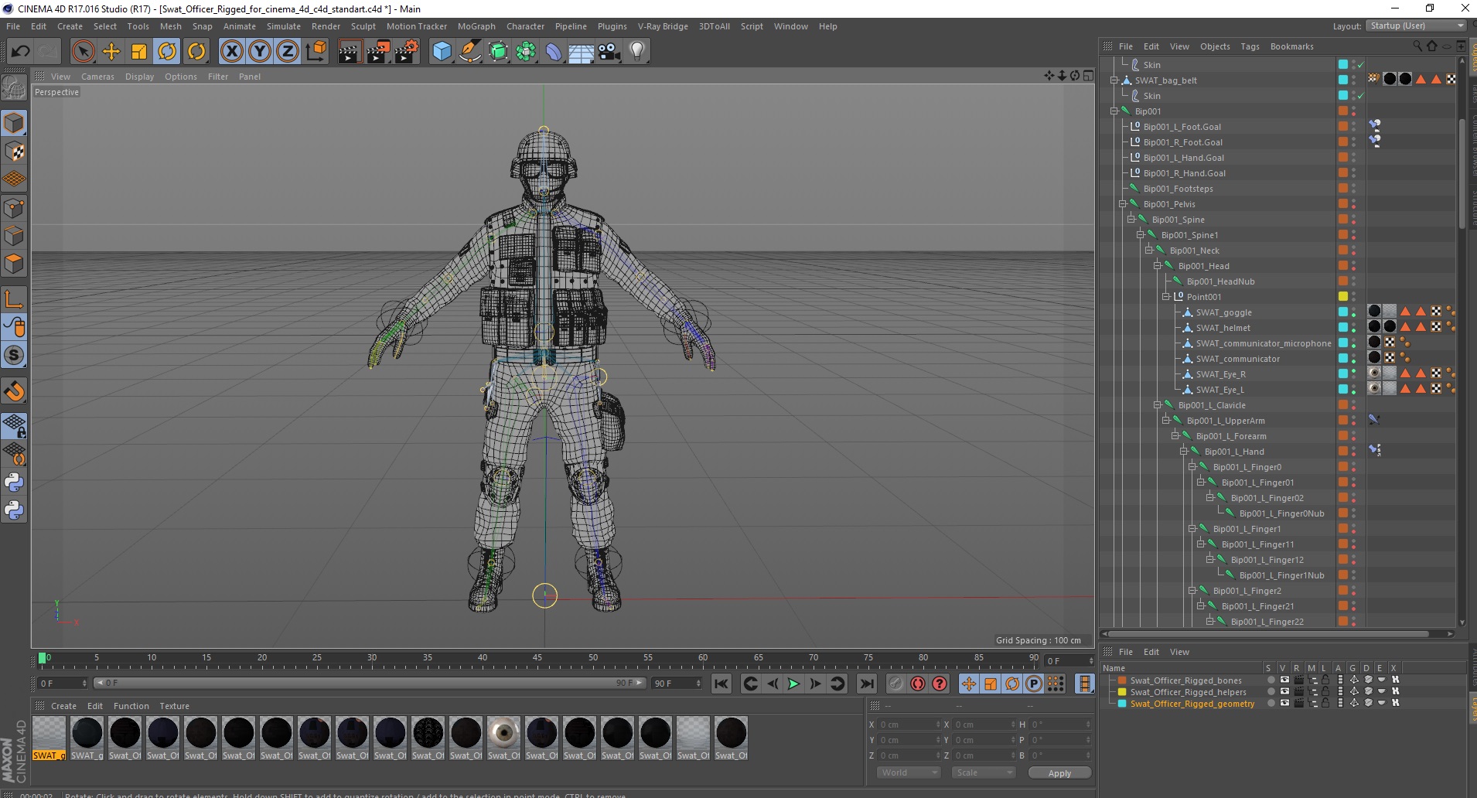The height and width of the screenshot is (798, 1477).
Task: Open the material manager Texture menu
Action: click(174, 706)
